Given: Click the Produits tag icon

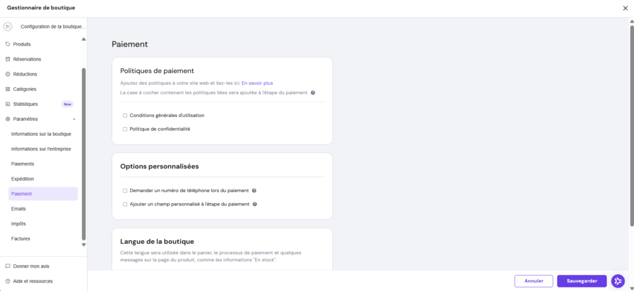Looking at the screenshot, I should [7, 44].
